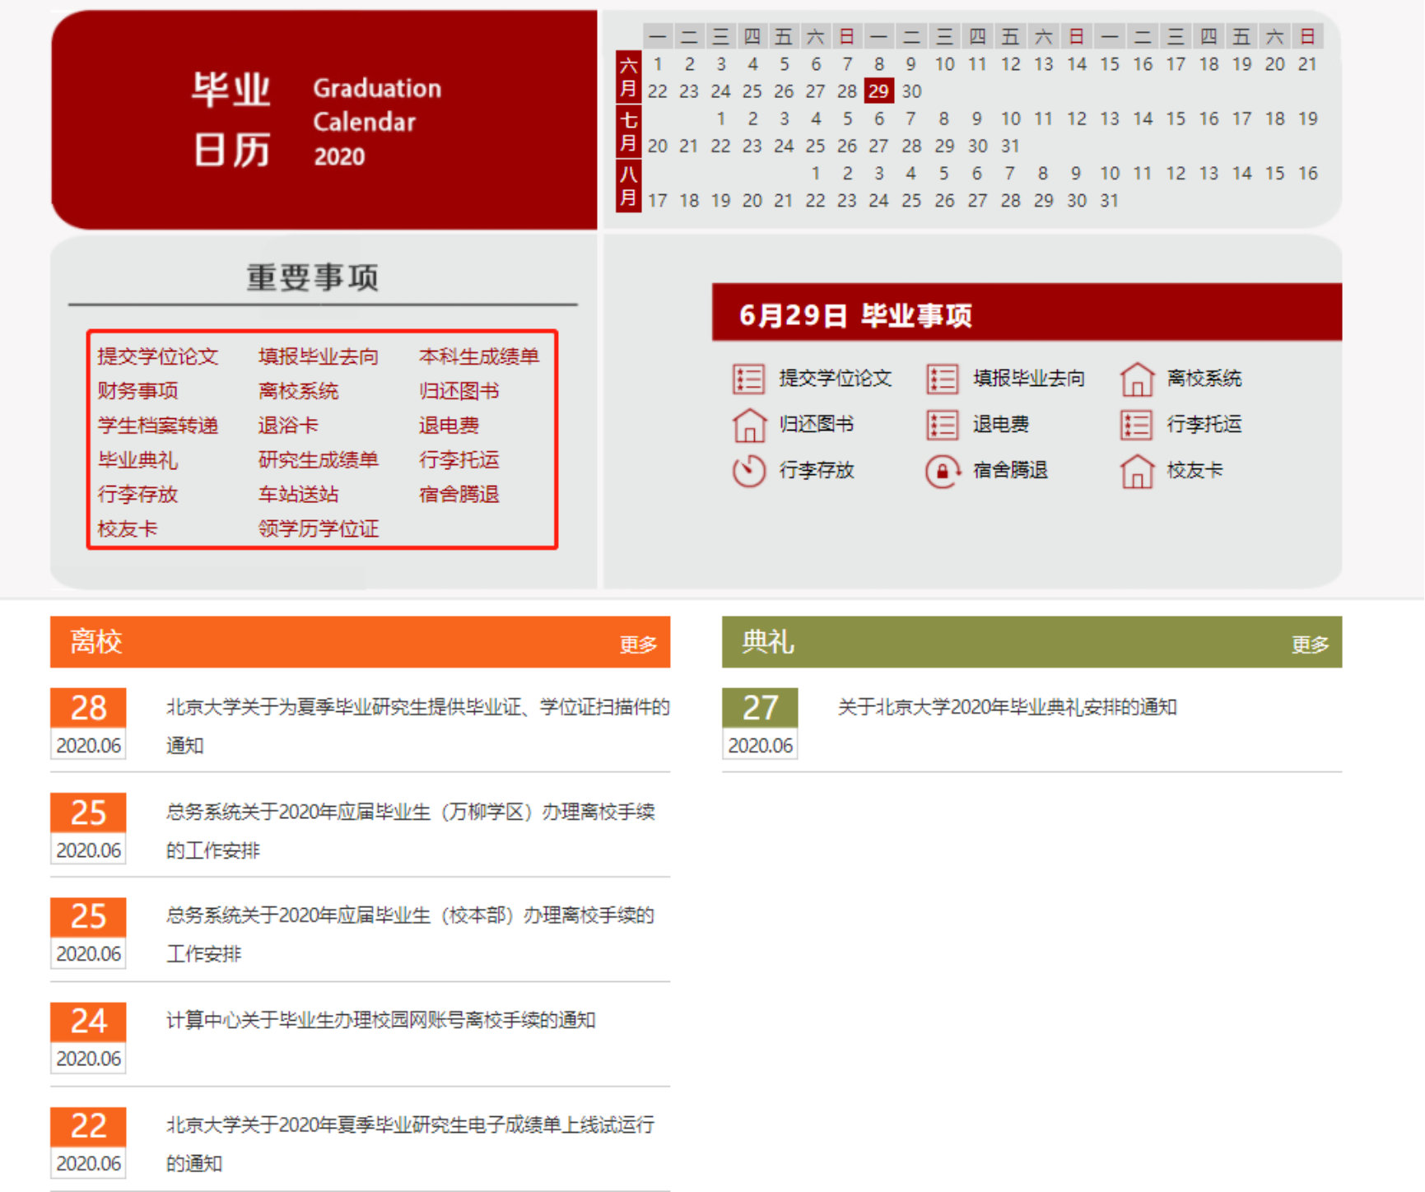This screenshot has height=1192, width=1425.
Task: Open the 毕业典礼 important item link
Action: 137,460
